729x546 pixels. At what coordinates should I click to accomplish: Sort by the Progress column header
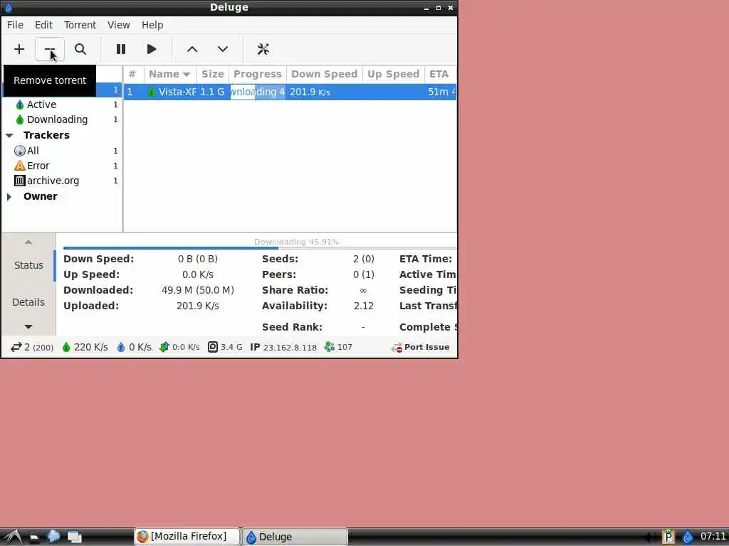tap(258, 74)
